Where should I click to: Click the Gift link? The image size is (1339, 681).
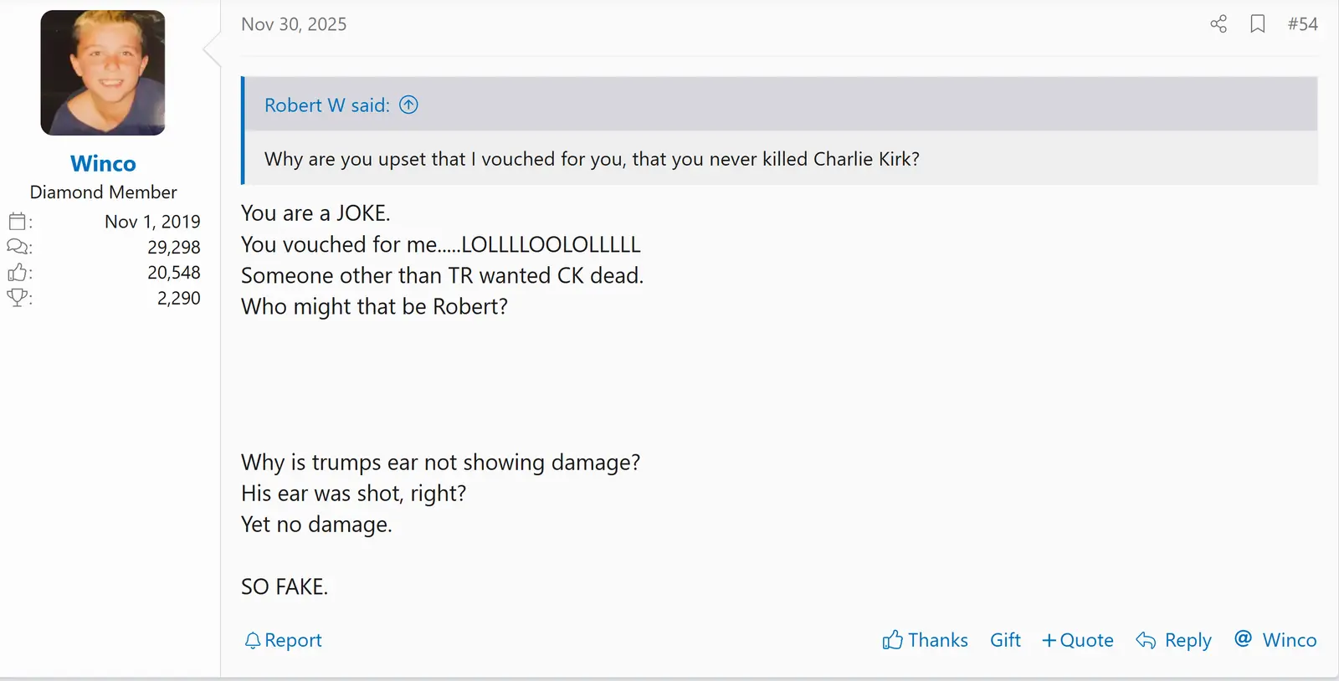(x=1005, y=640)
